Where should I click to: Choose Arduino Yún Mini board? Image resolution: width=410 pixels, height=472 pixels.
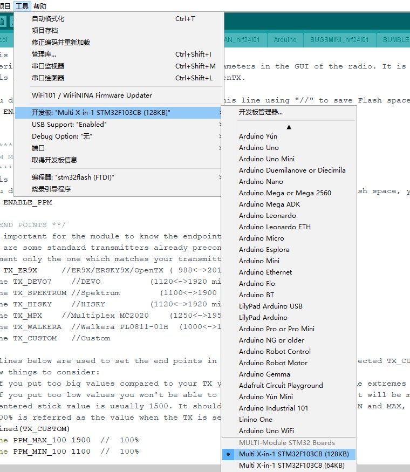click(289, 396)
